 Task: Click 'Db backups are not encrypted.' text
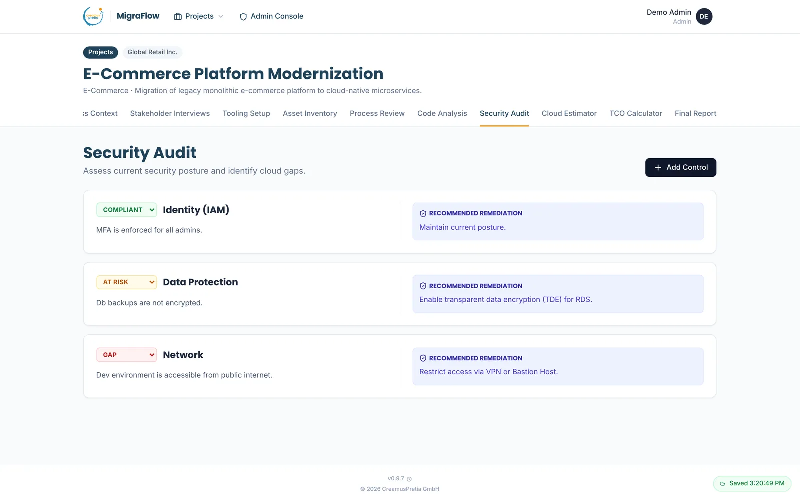[149, 303]
